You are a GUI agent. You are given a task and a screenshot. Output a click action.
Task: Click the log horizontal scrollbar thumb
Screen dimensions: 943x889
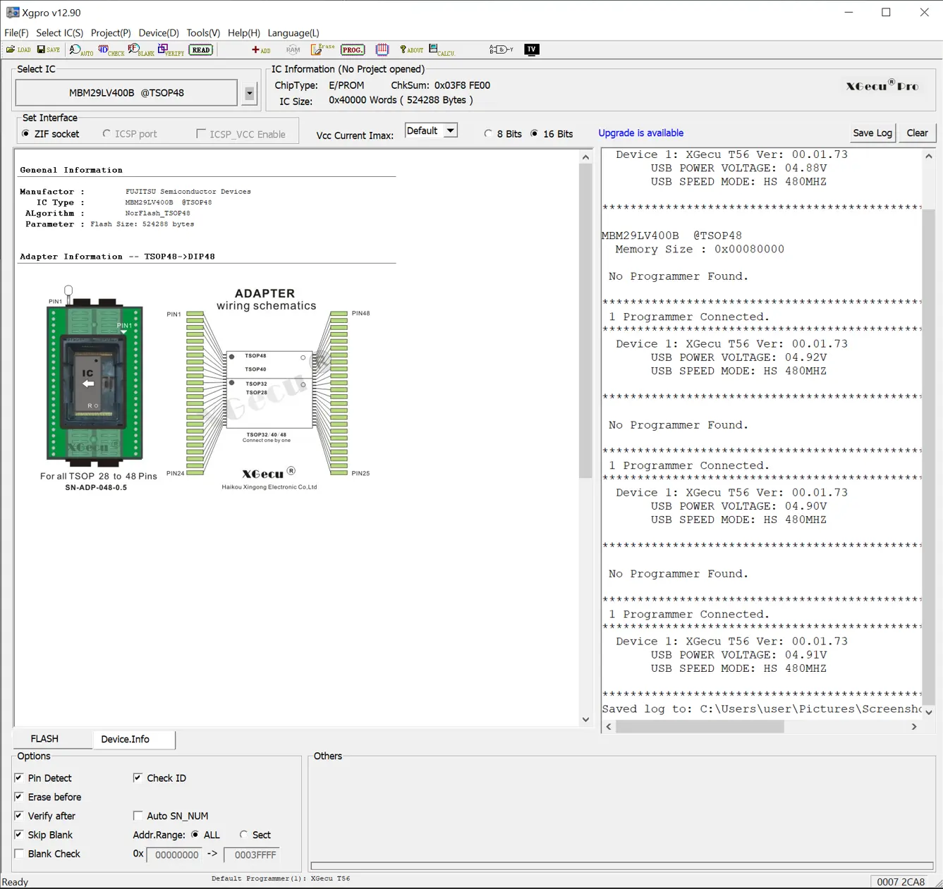click(700, 727)
